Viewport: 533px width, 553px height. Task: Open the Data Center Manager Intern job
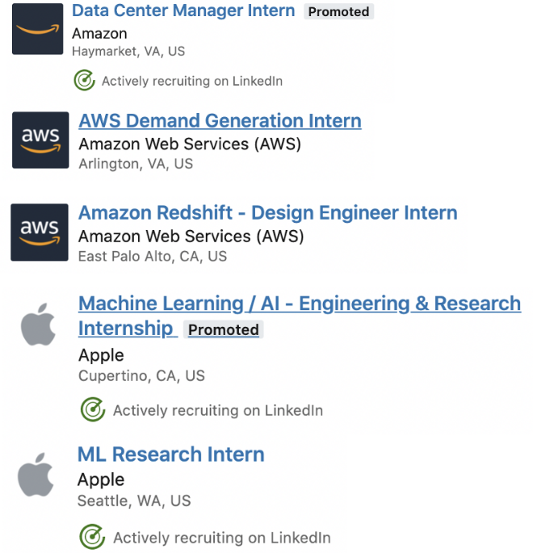coord(183,11)
